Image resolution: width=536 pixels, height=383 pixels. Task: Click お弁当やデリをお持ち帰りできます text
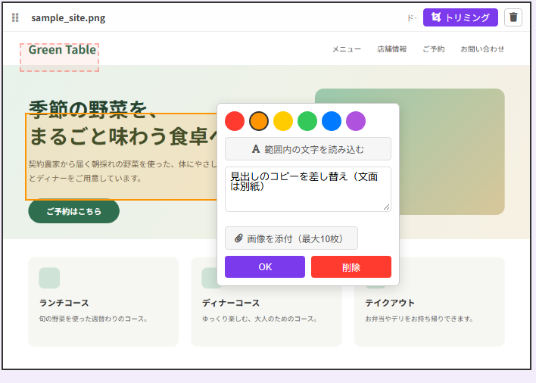coord(419,319)
